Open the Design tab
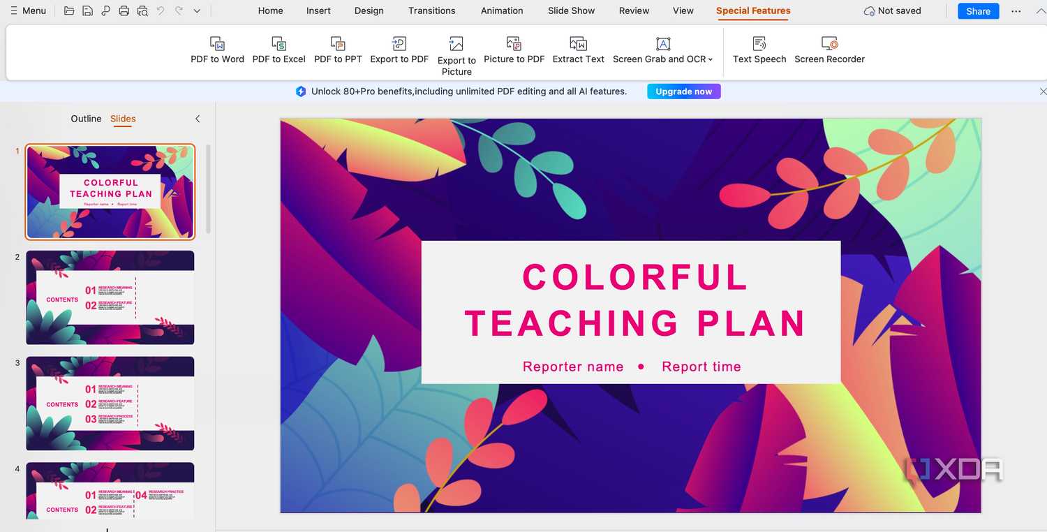The width and height of the screenshot is (1047, 532). point(369,10)
